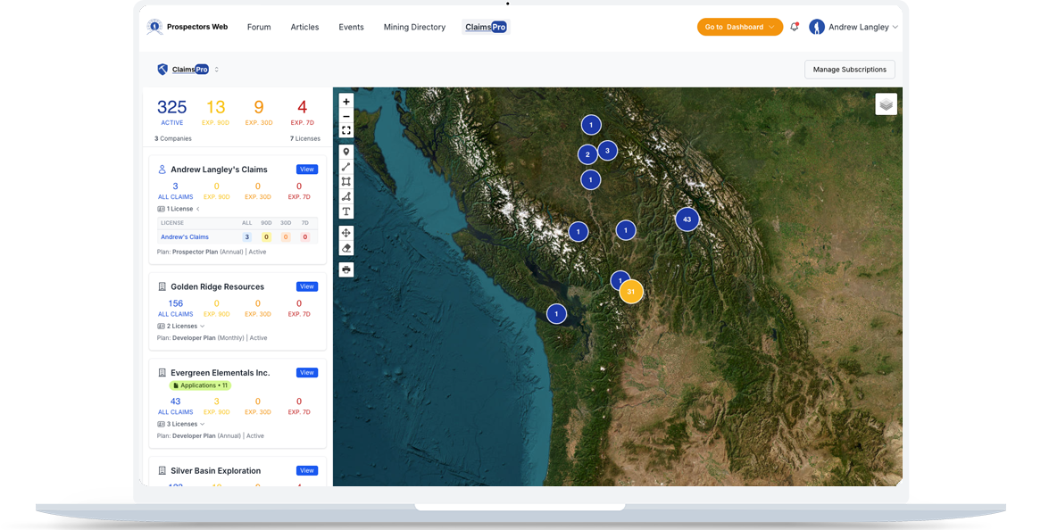Select the marker placement tool
Viewport: 1049px width, 530px height.
(x=346, y=152)
